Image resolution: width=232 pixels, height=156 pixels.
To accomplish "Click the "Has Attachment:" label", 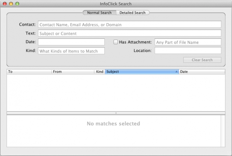I will (136, 42).
